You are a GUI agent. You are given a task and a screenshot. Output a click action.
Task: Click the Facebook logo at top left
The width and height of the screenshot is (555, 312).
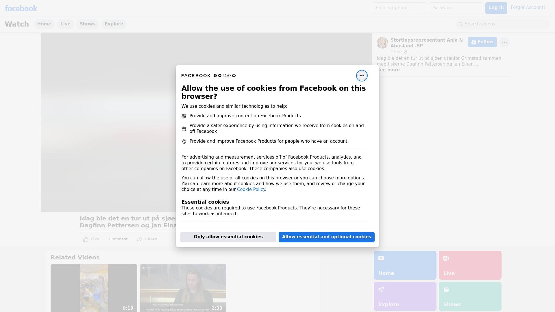21,8
